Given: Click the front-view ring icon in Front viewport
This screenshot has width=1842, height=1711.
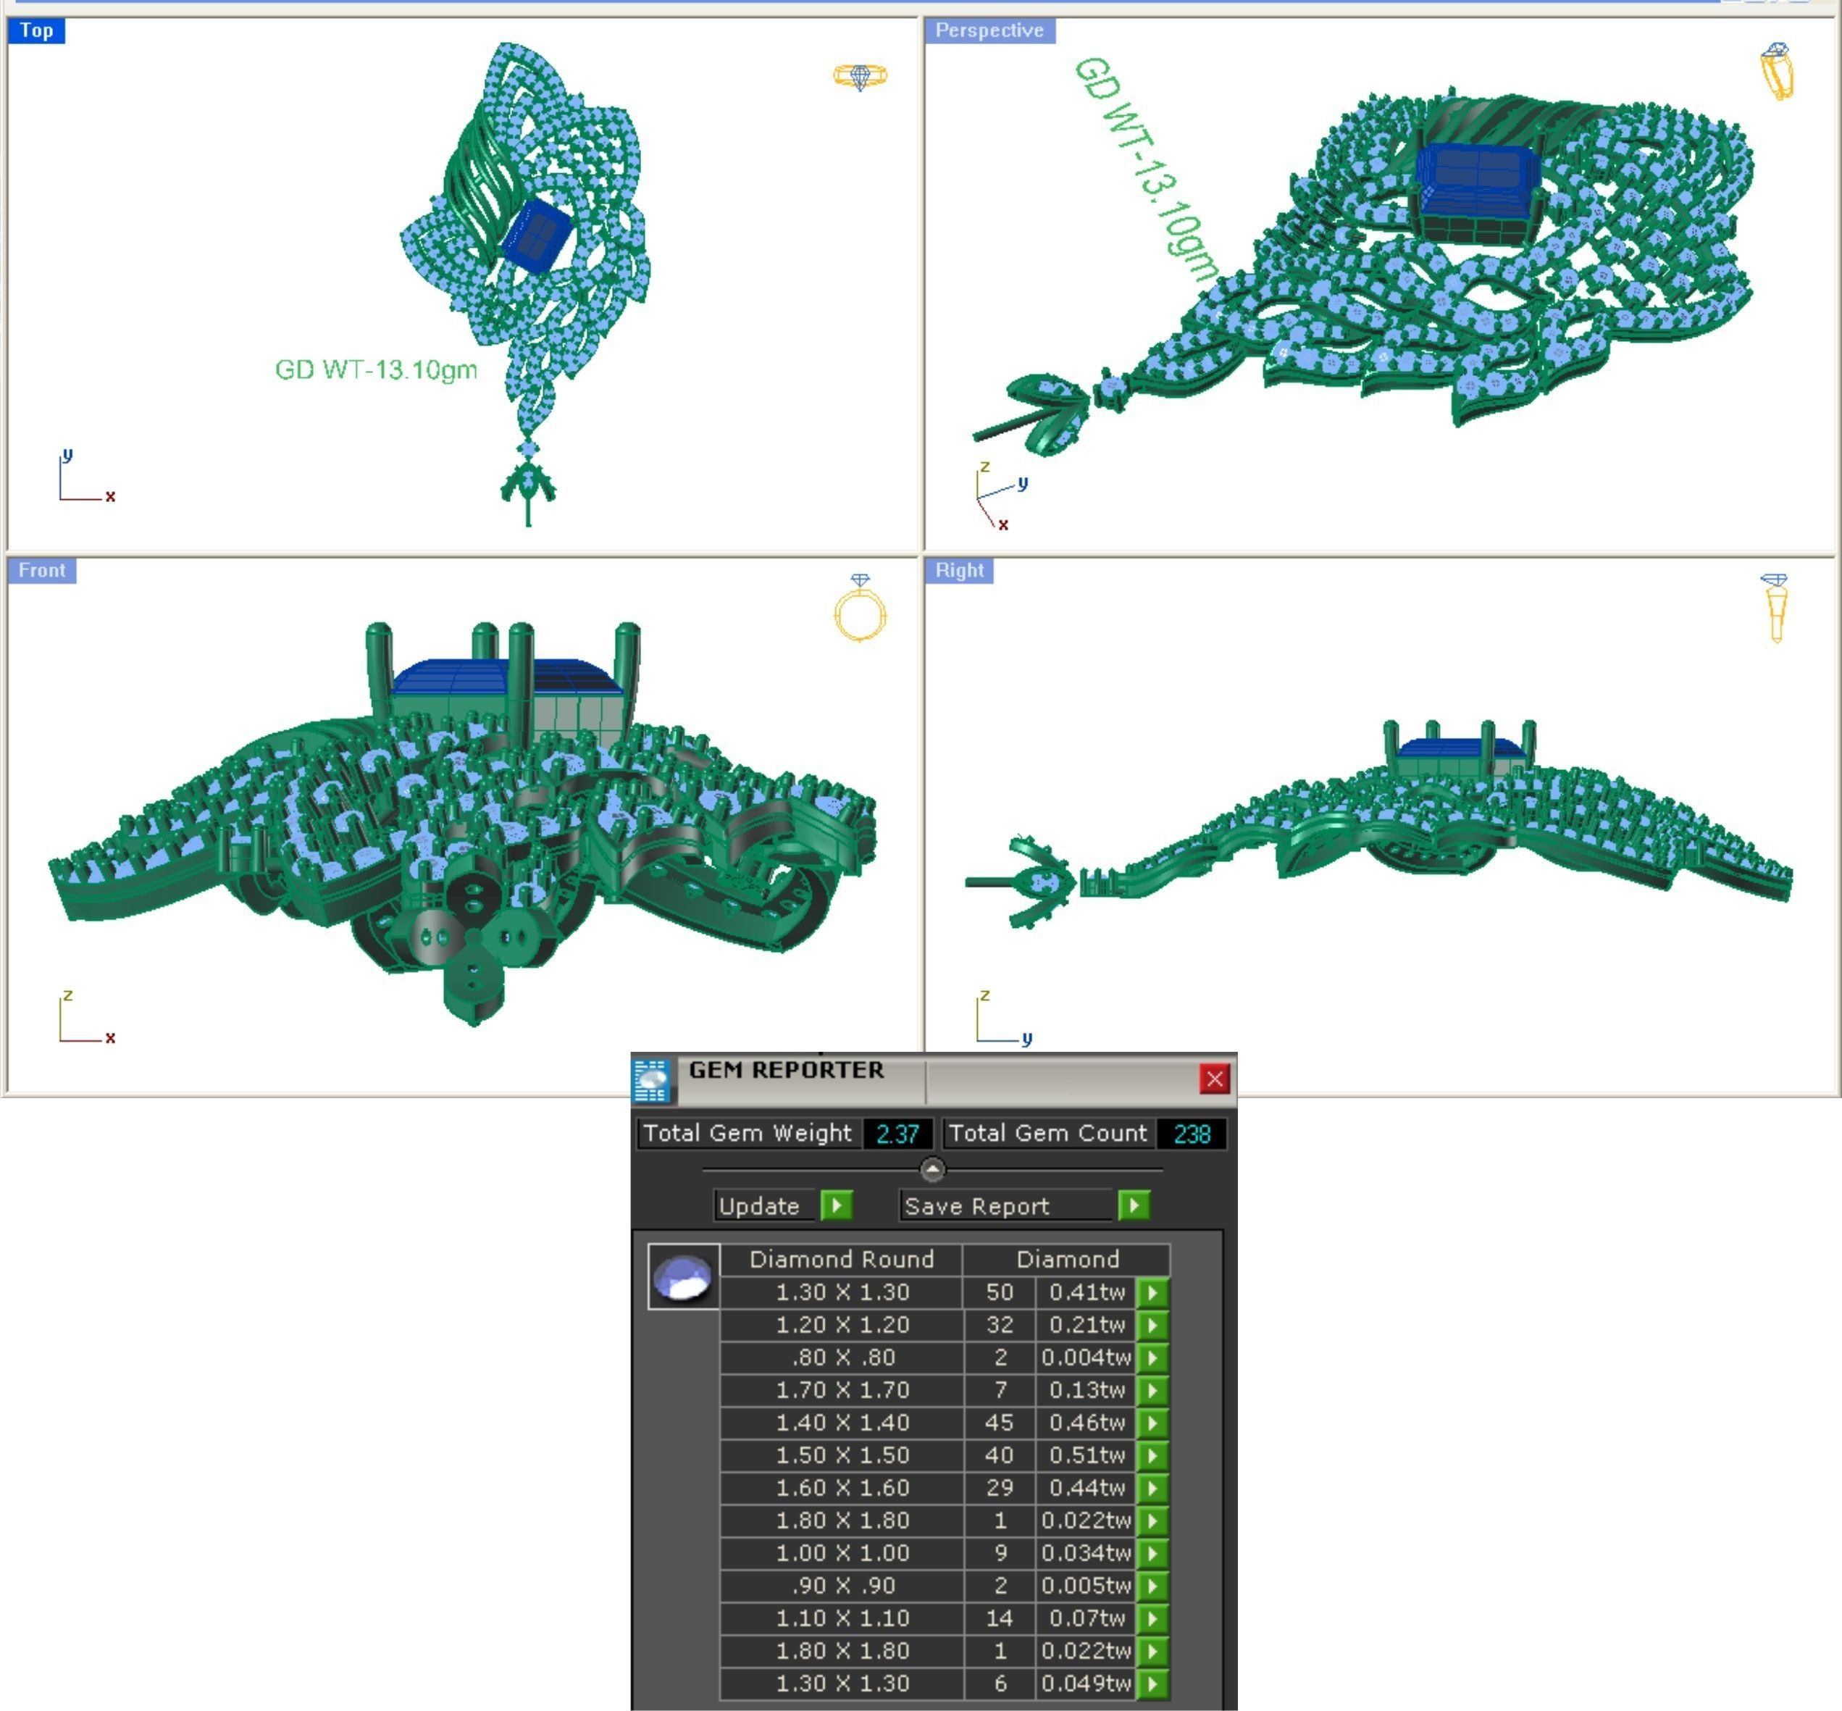Looking at the screenshot, I should (x=859, y=607).
